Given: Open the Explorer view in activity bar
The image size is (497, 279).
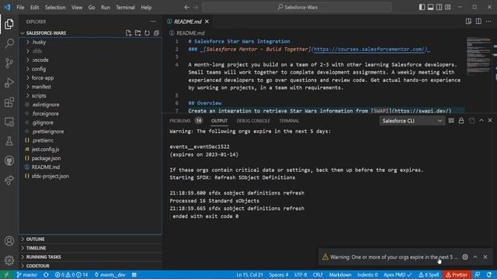Looking at the screenshot, I should 9,24.
